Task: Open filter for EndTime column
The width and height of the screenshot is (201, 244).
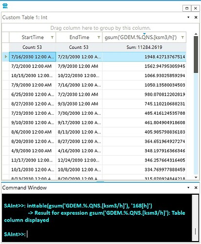Action: coord(99,38)
